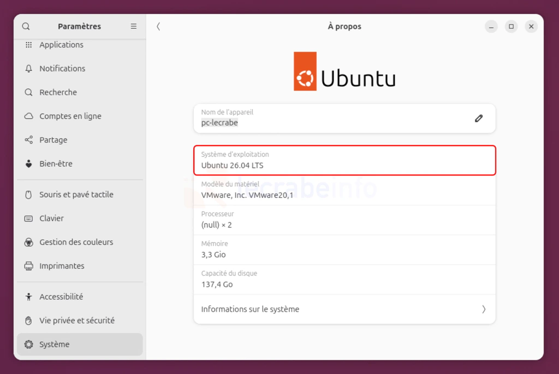Select Recherche in the sidebar
Viewport: 559px width, 374px height.
tap(80, 92)
